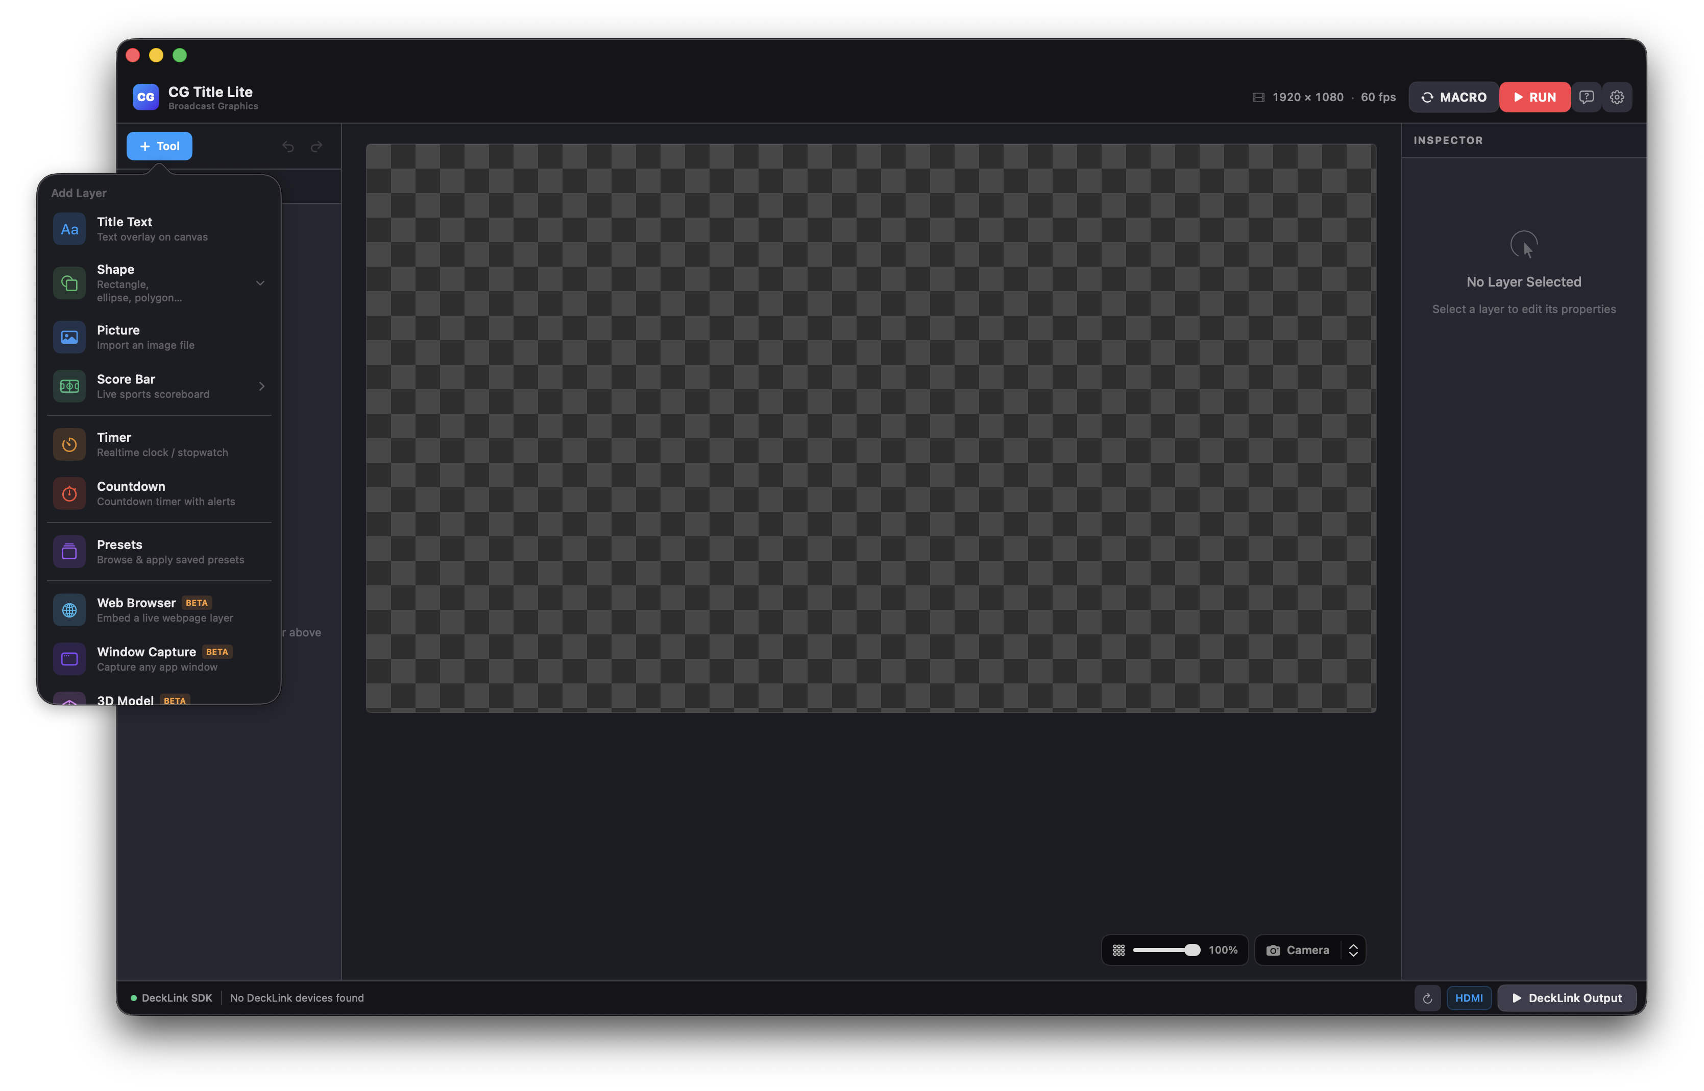Click the undo arrow
This screenshot has height=1091, width=1704.
[x=287, y=146]
